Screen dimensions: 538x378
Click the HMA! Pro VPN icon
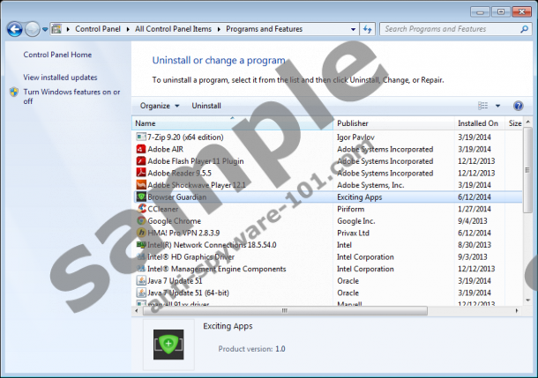point(141,233)
